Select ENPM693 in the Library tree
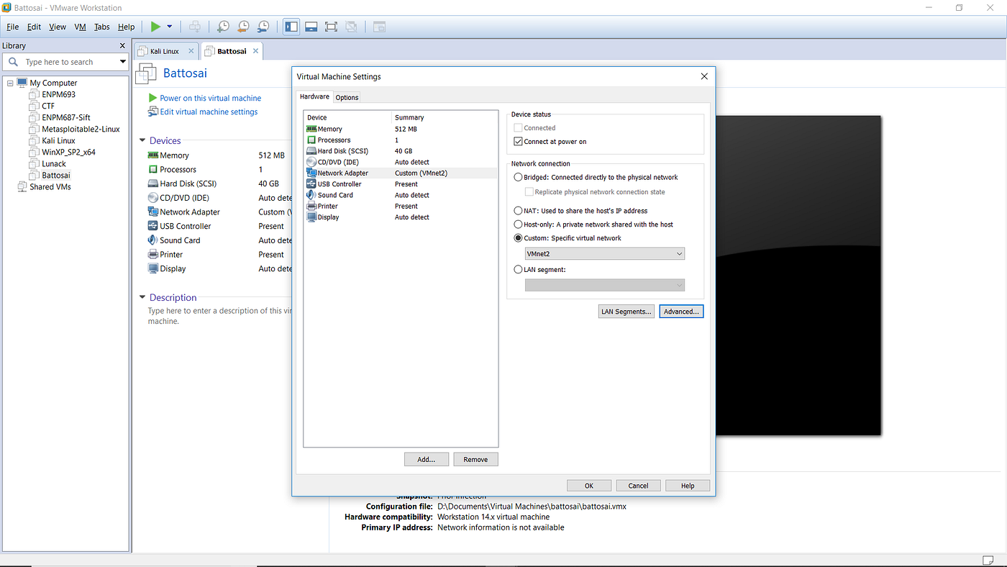1007x567 pixels. 58,94
